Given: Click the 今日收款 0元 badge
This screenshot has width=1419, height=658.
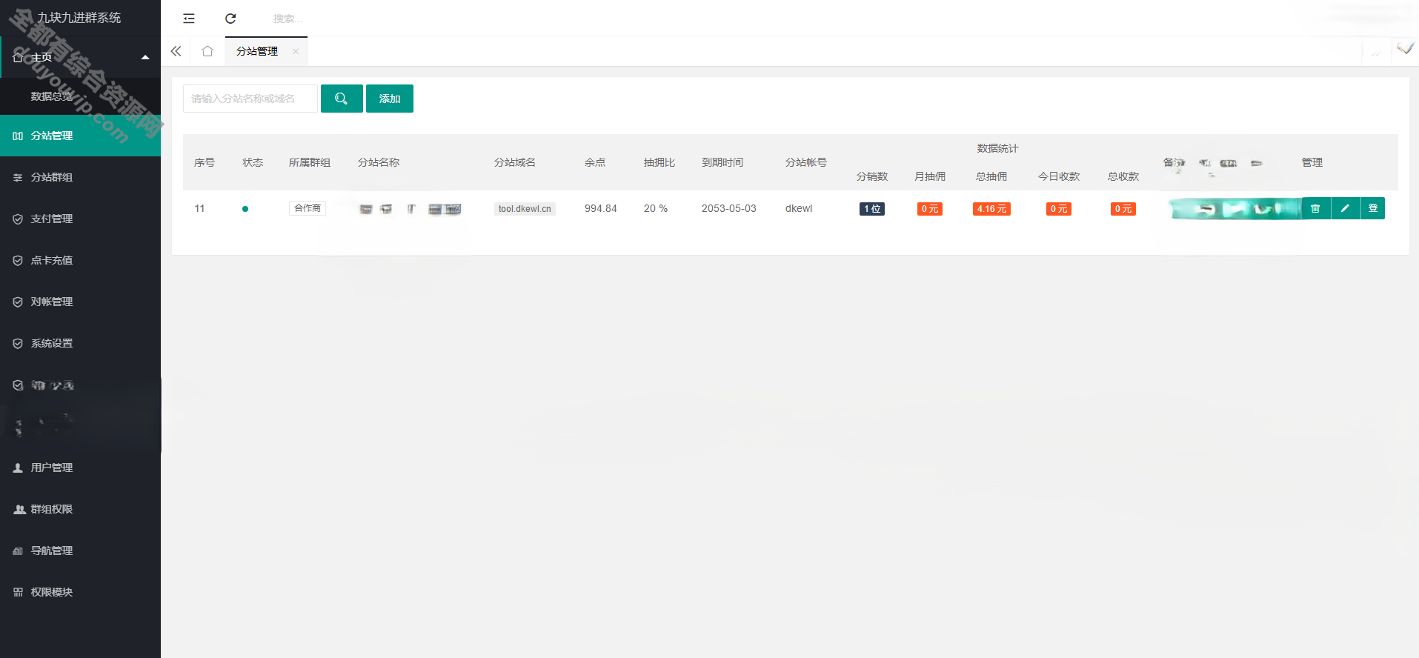Looking at the screenshot, I should point(1059,209).
